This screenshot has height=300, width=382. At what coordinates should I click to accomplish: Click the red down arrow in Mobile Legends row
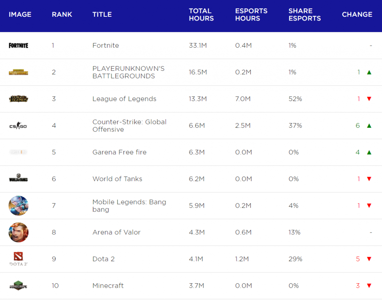tap(369, 206)
